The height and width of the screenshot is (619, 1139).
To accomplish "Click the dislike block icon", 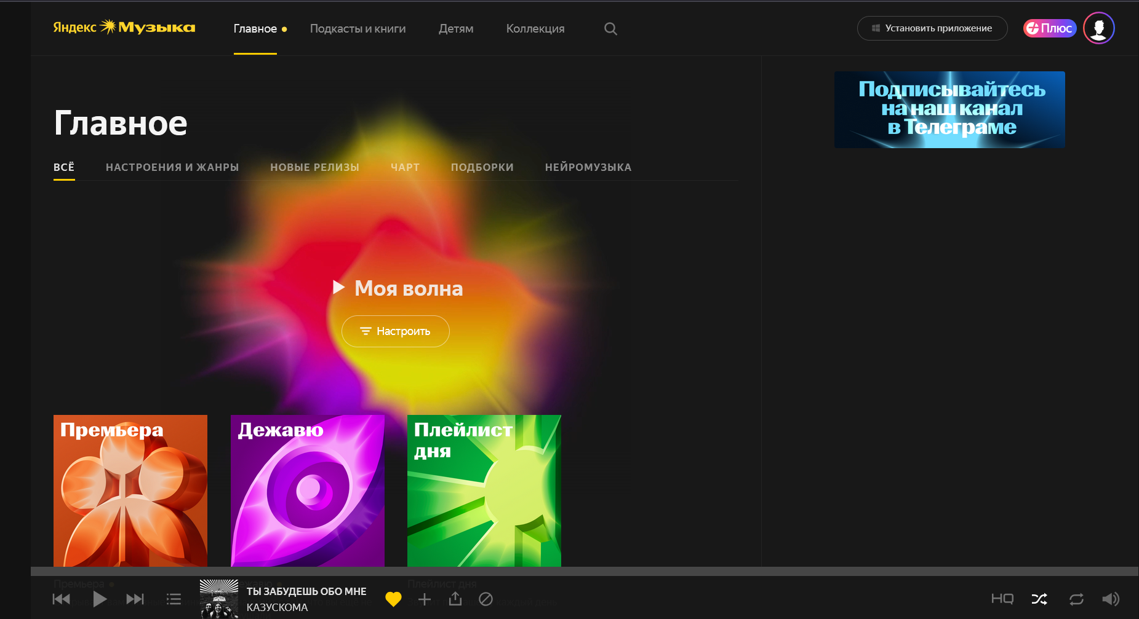I will coord(486,599).
